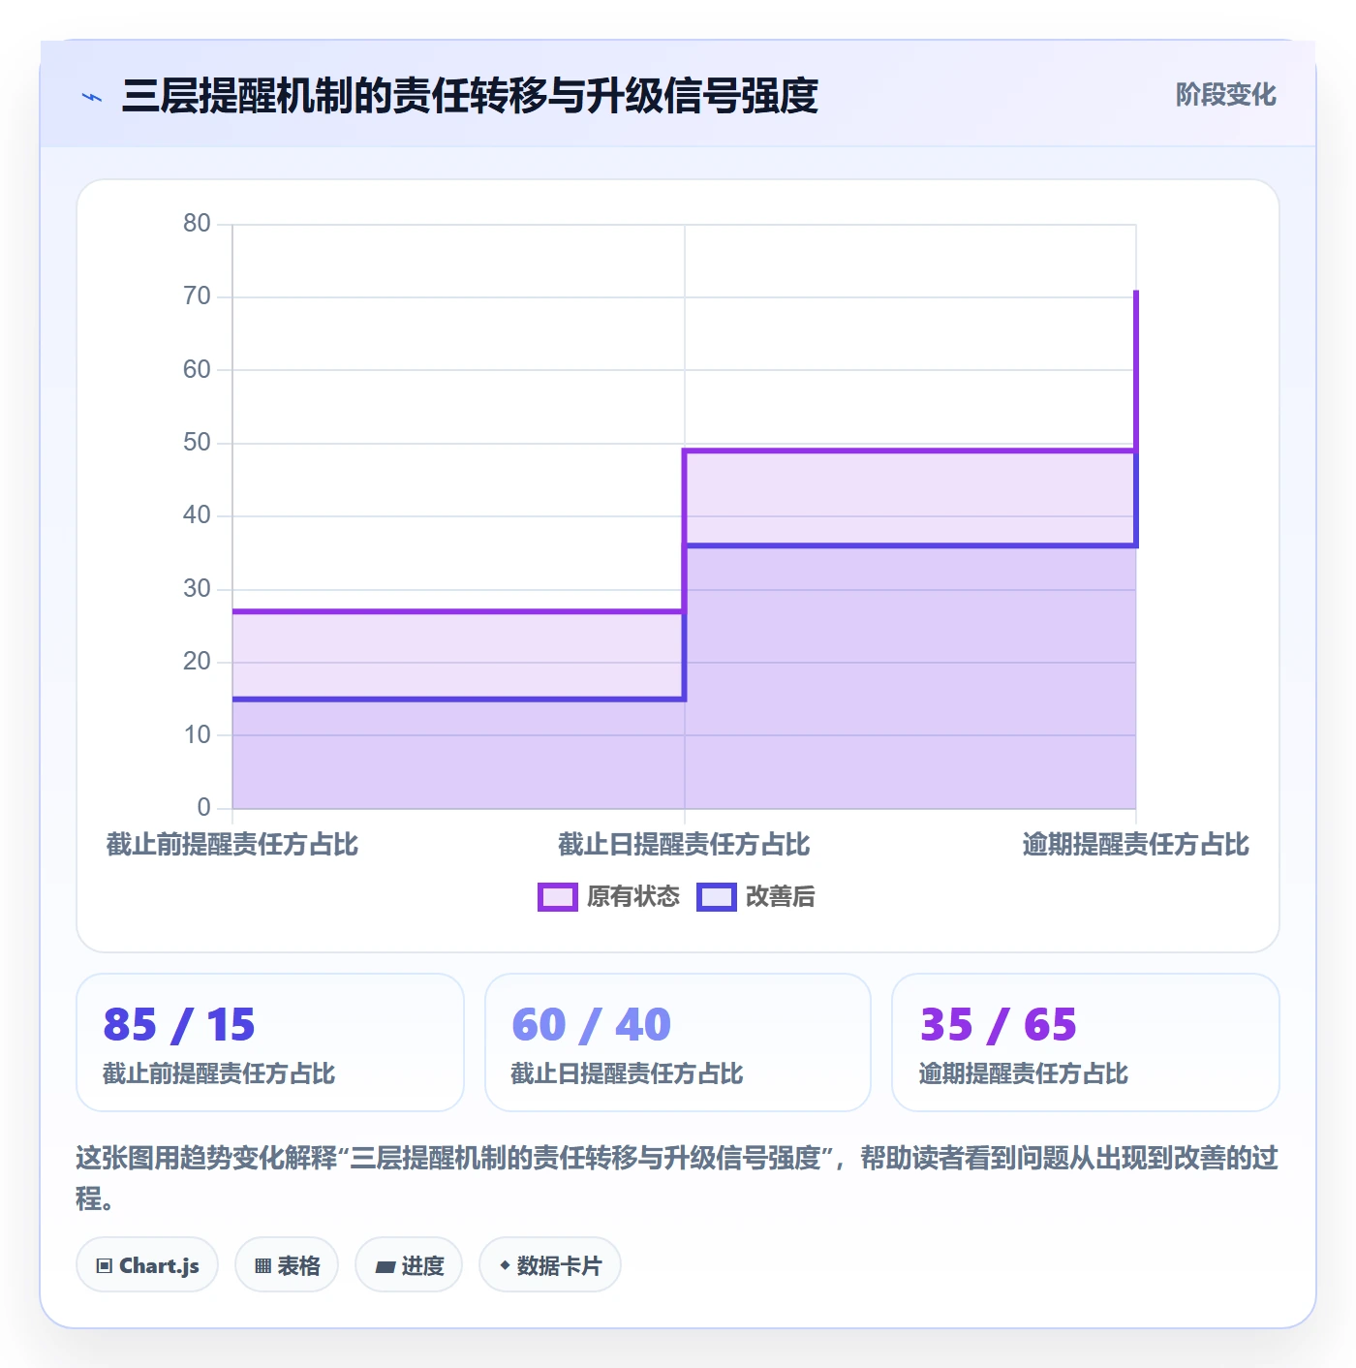Select the Chart.js tag chip
The height and width of the screenshot is (1368, 1356).
click(x=147, y=1265)
